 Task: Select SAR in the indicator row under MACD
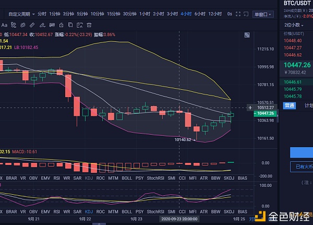[x=77, y=178]
